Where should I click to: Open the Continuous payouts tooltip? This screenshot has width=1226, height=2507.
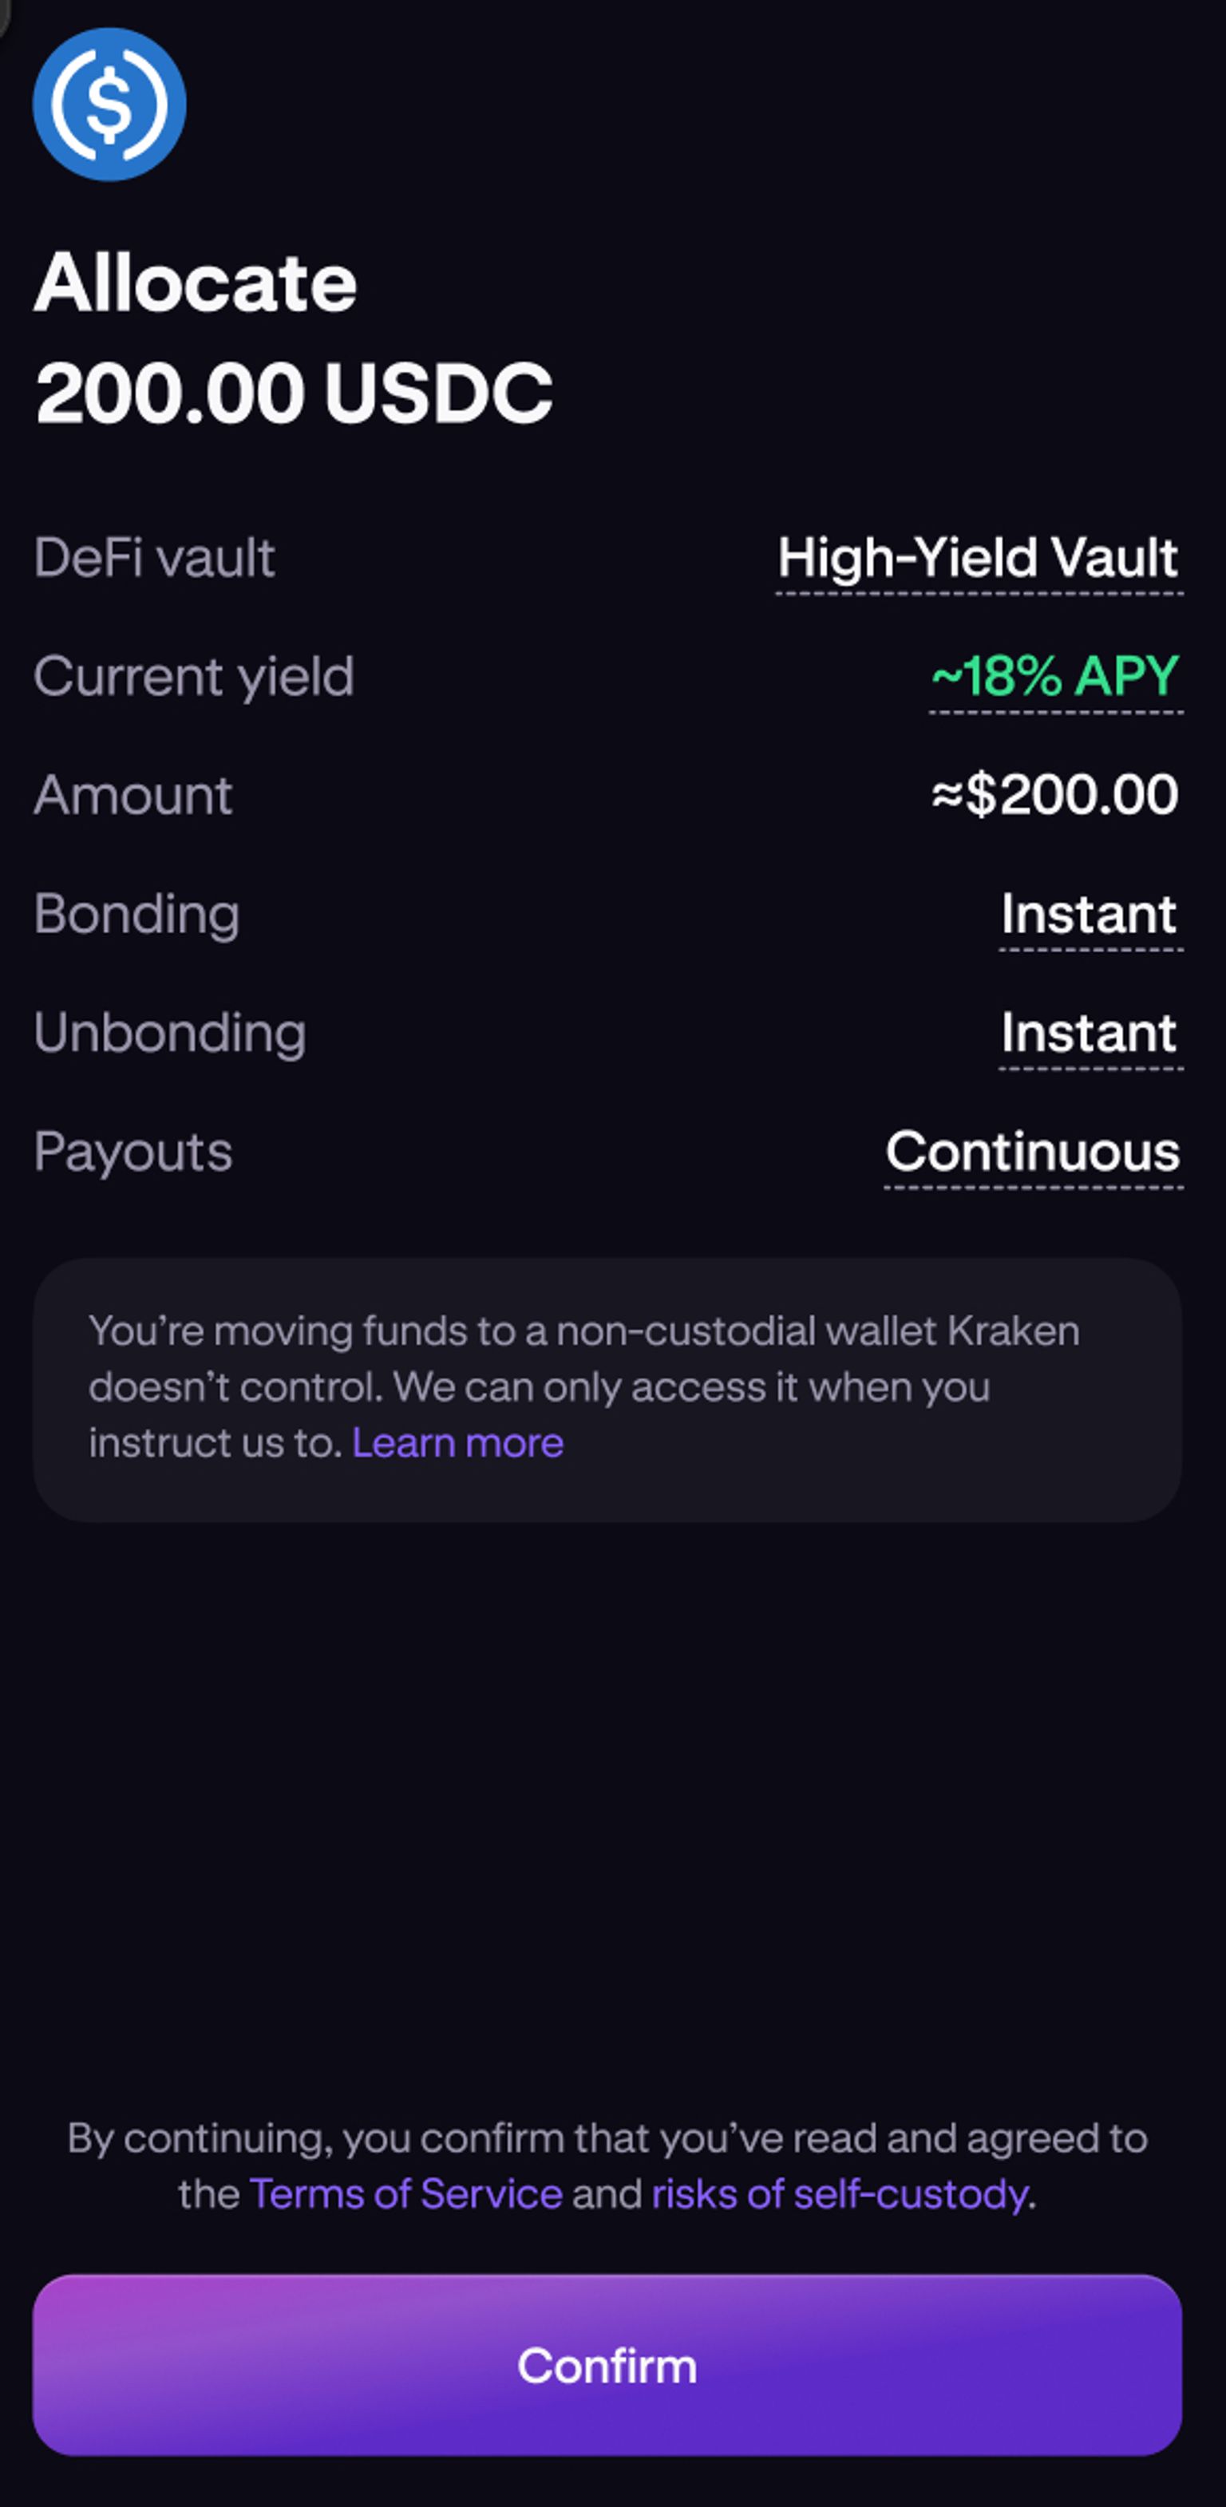pyautogui.click(x=1032, y=1153)
